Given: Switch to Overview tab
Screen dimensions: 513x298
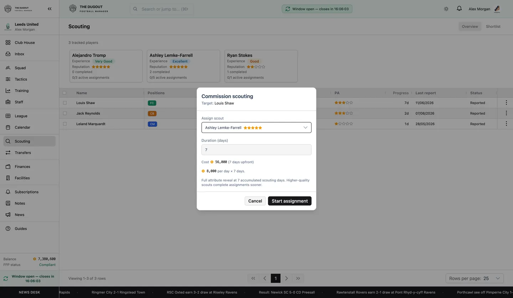Looking at the screenshot, I should (470, 27).
